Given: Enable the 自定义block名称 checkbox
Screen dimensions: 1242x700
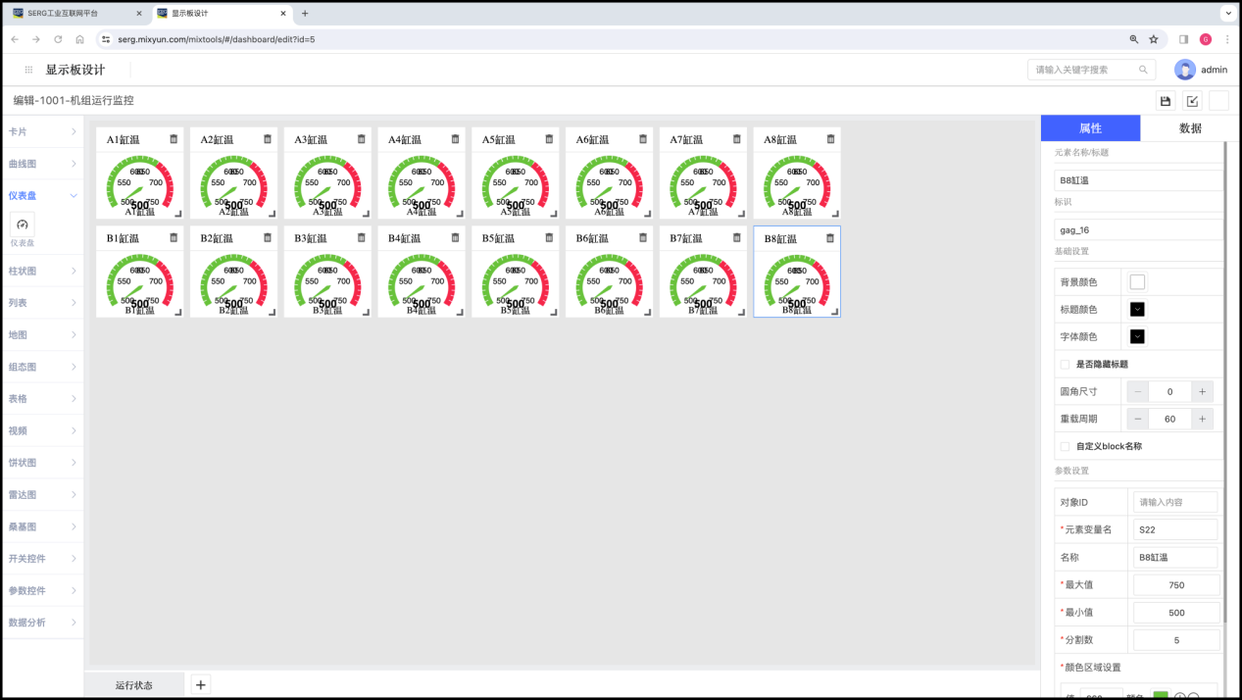Looking at the screenshot, I should 1066,446.
